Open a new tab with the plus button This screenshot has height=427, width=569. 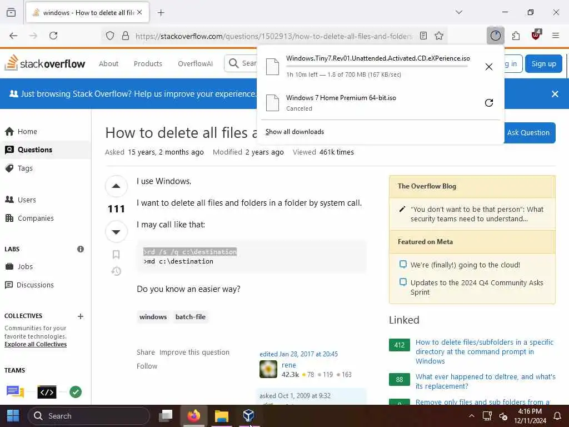[x=161, y=13]
